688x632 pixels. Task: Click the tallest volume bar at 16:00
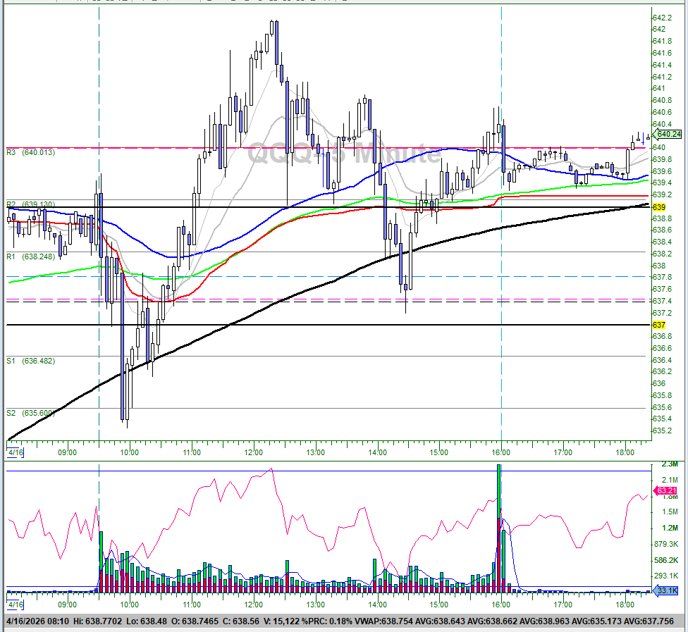tap(499, 528)
